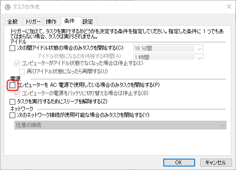Check the network connection available option (Y)
This screenshot has height=170, width=236.
(12, 116)
